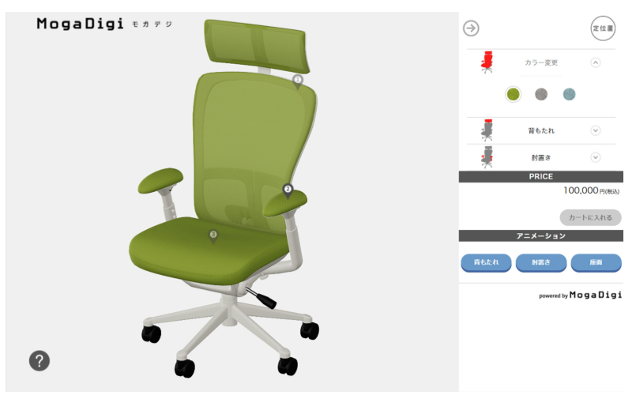This screenshot has height=399, width=636.
Task: Click the right arrow circle icon
Action: [x=471, y=28]
